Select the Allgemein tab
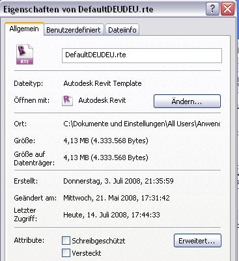Image resolution: width=239 pixels, height=261 pixels. point(24,29)
